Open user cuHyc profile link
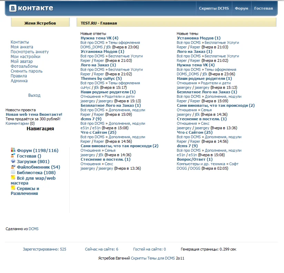This screenshot has width=284, height=273. (x=86, y=88)
